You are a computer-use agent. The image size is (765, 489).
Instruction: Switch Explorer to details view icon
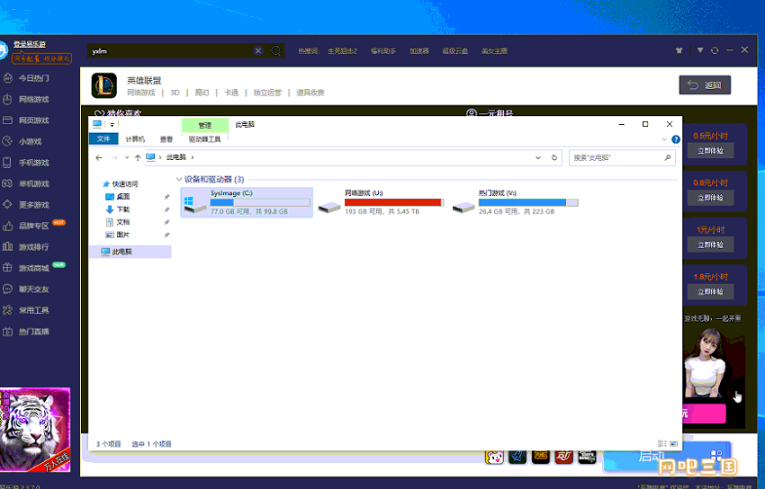click(x=662, y=444)
